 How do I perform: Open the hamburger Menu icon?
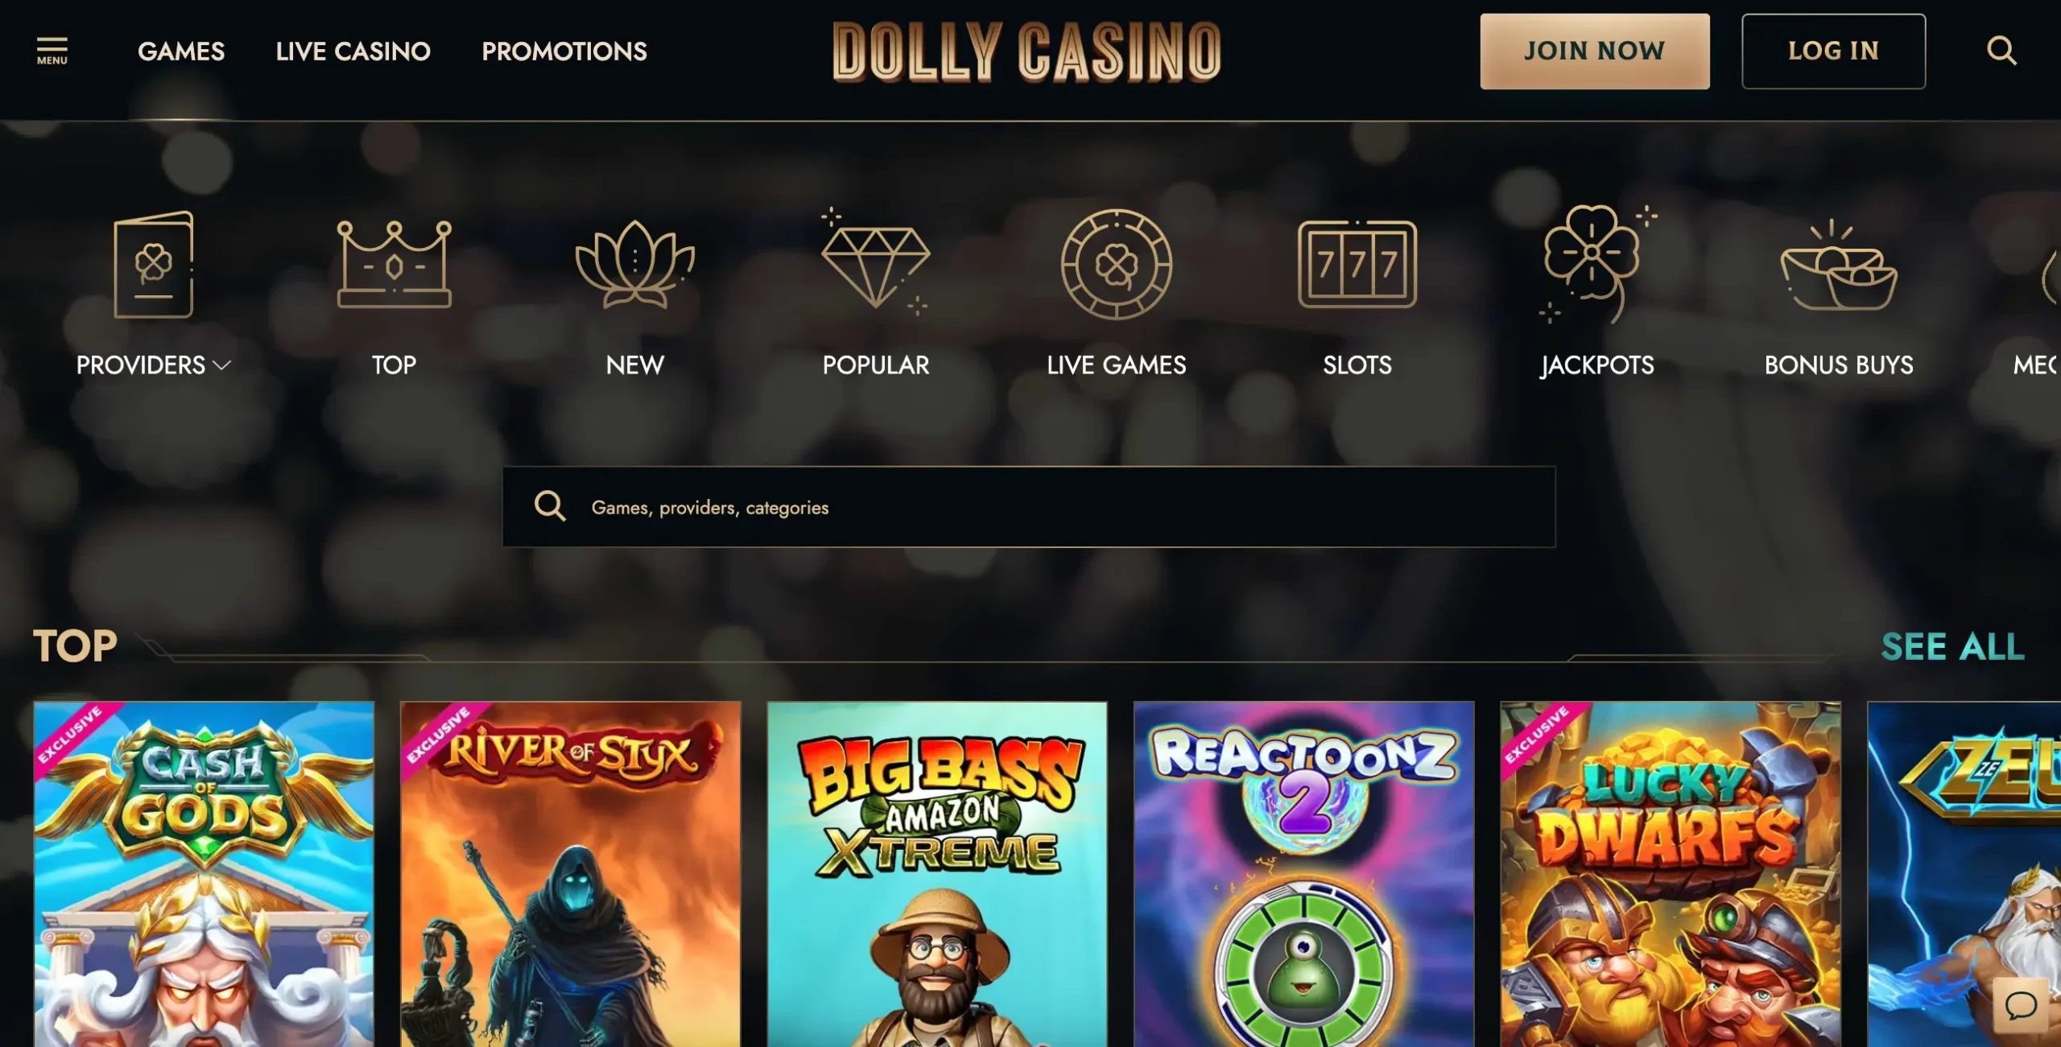(52, 51)
